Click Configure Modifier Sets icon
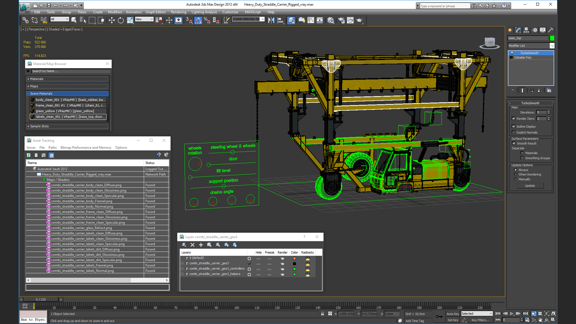The width and height of the screenshot is (576, 324). pyautogui.click(x=549, y=90)
